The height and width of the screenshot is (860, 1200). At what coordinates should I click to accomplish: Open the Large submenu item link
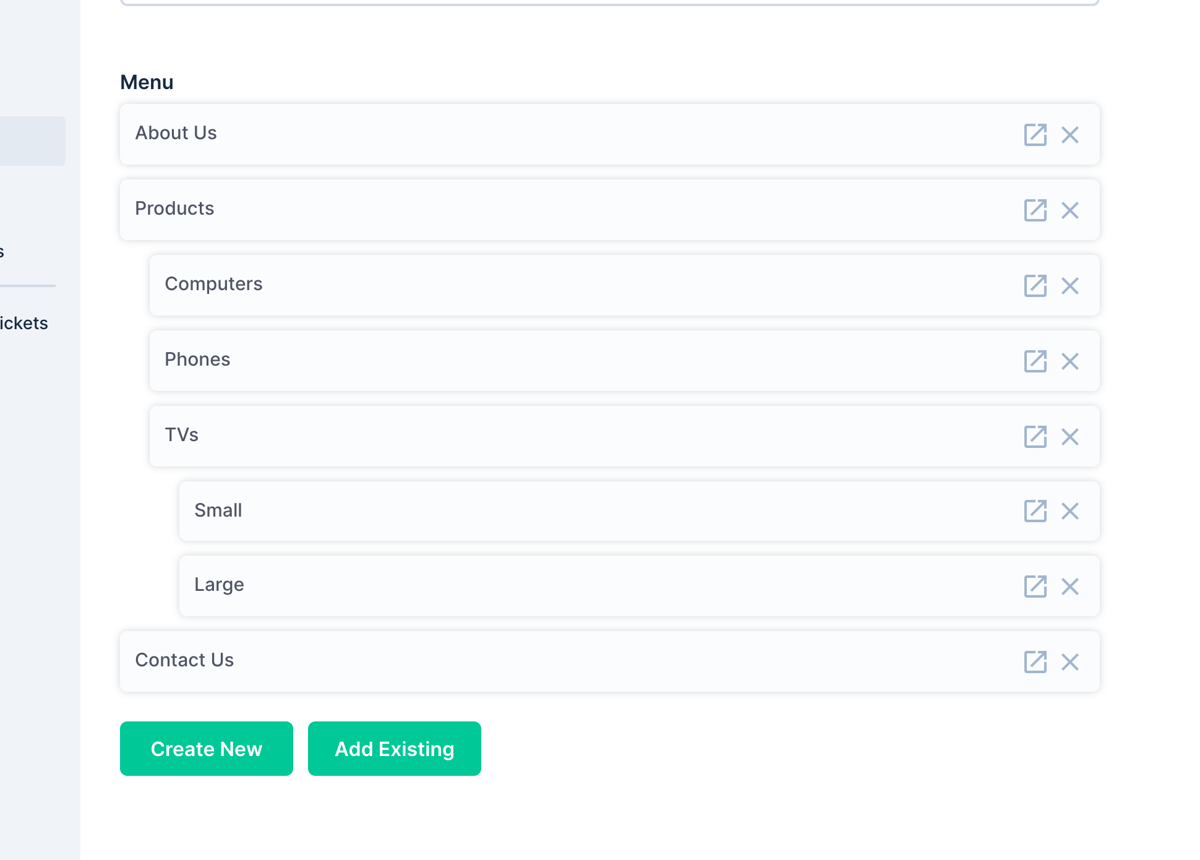point(1036,587)
